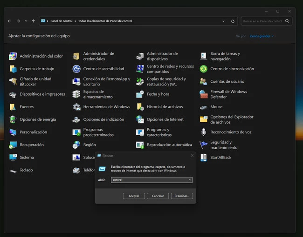
Task: Open the Fuentes icon
Action: [13, 107]
